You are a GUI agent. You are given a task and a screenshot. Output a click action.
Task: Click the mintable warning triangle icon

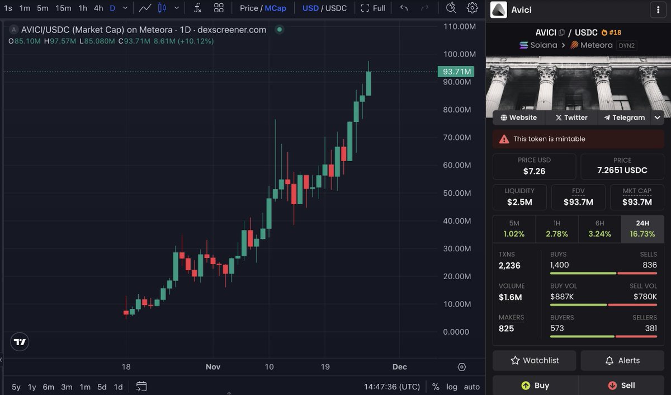504,139
